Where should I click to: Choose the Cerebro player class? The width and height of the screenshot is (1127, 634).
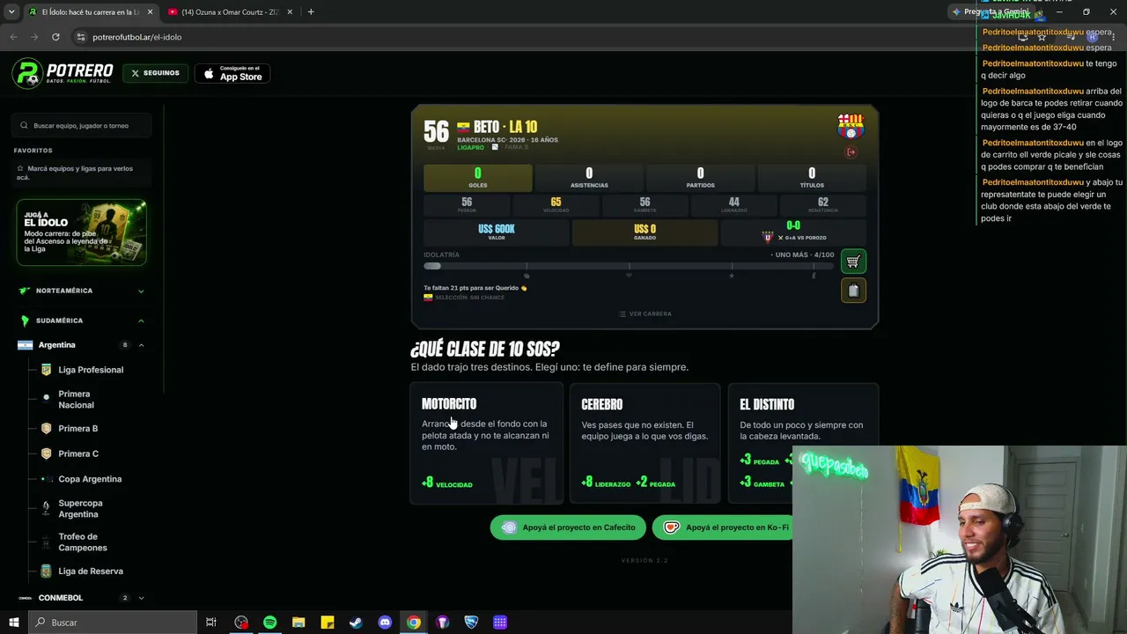click(645, 444)
